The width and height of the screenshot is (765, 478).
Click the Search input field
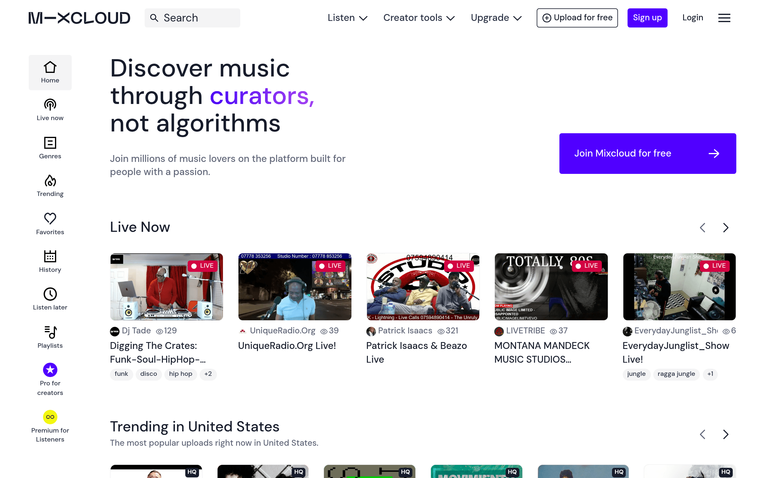(192, 18)
